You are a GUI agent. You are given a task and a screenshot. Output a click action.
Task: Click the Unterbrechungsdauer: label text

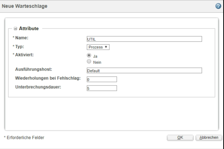point(37,87)
